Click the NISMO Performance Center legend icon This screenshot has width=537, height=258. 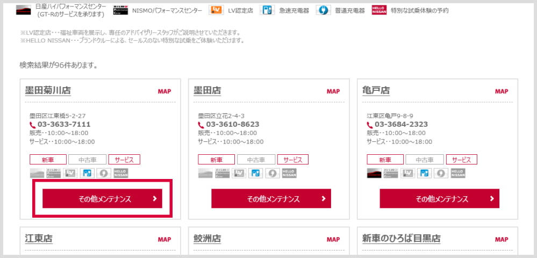pos(120,10)
